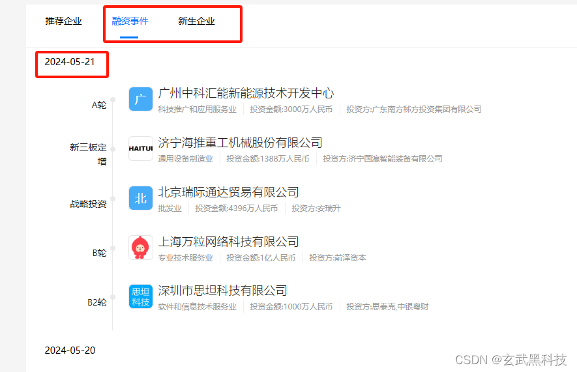The width and height of the screenshot is (577, 372).
Task: Click timeline dot beside B2轮
Action: (113, 297)
